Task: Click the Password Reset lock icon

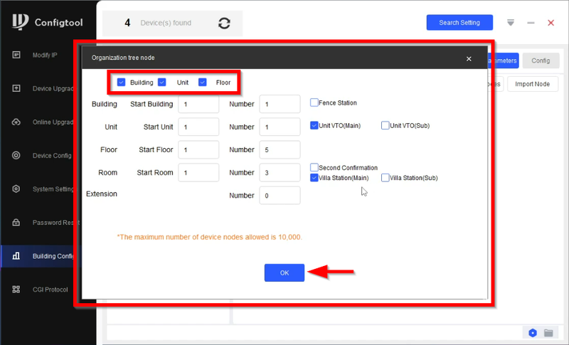Action: (x=16, y=222)
